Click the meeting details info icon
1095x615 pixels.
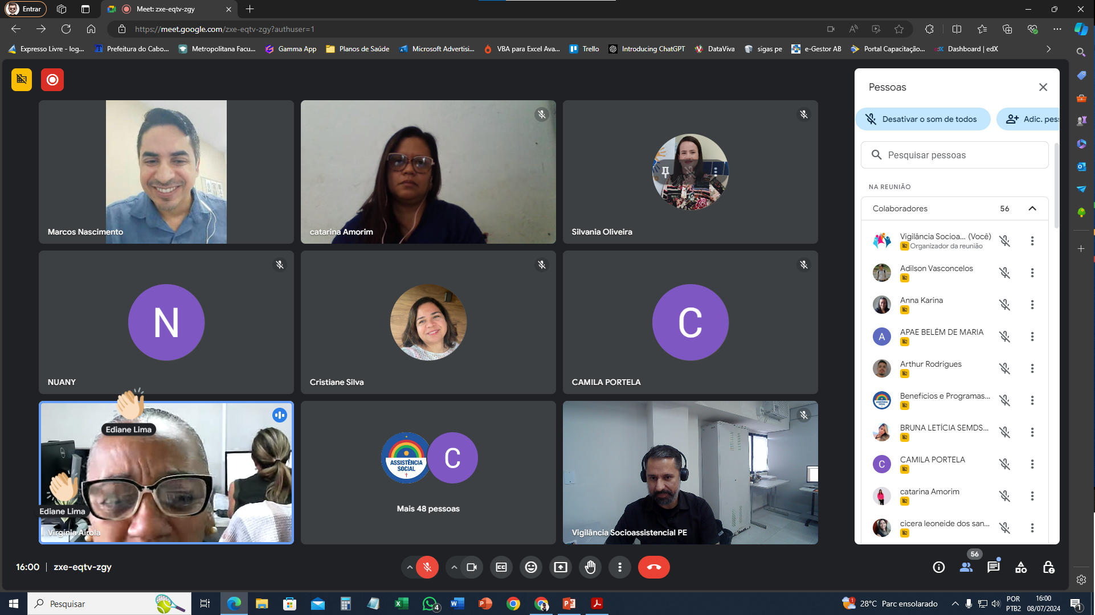point(939,567)
